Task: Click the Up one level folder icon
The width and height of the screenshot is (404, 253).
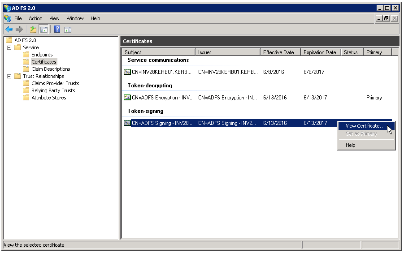Action: (x=33, y=30)
